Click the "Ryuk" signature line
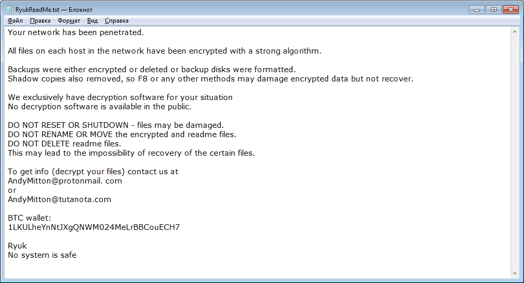 (x=17, y=246)
